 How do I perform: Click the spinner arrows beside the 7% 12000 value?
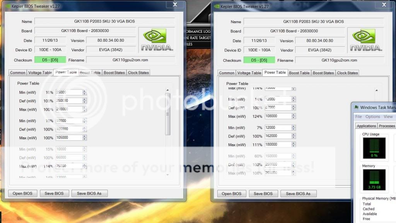coord(294,127)
